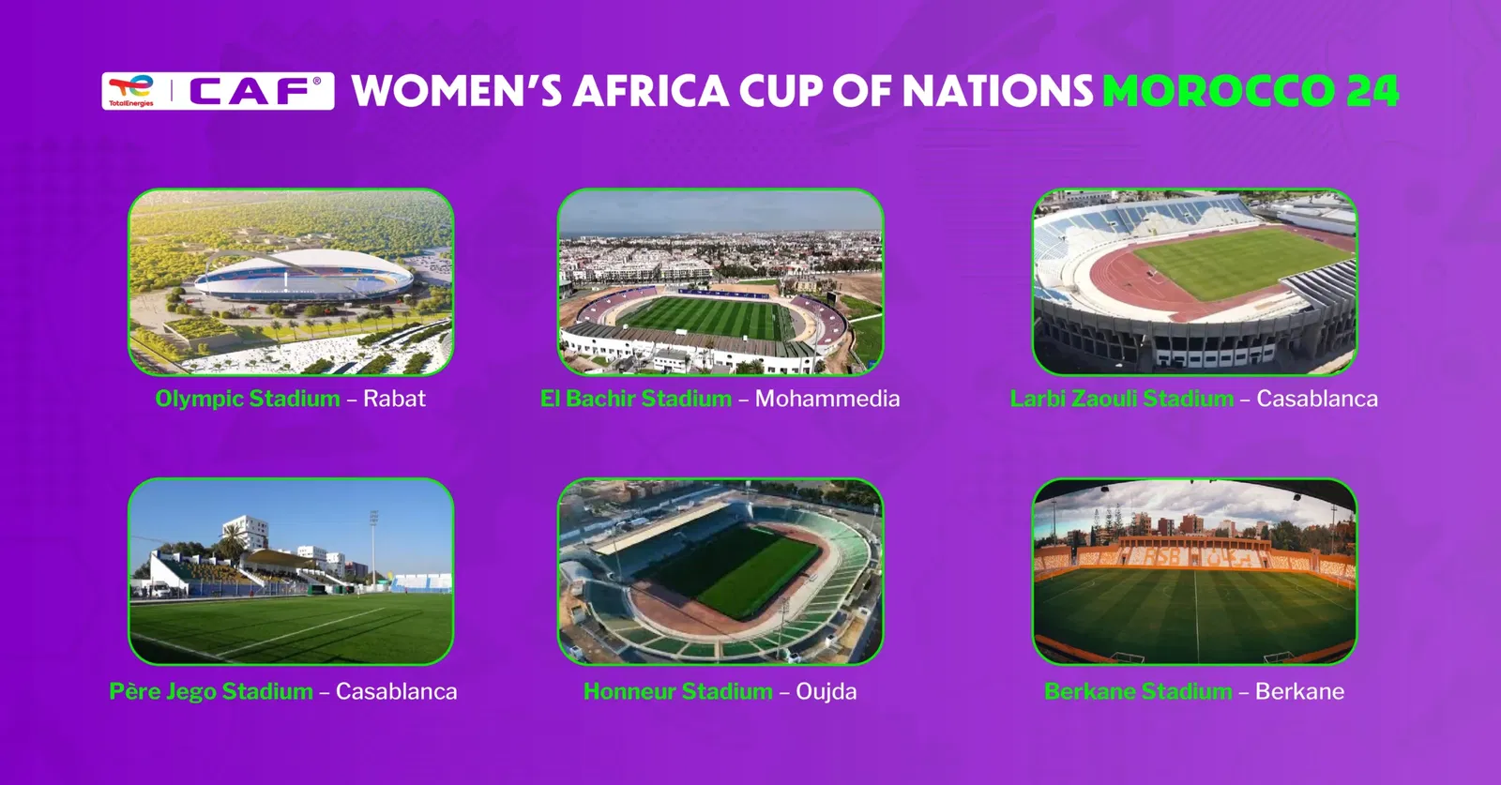Open the Olympic Stadium Rabat photo

[x=291, y=282]
